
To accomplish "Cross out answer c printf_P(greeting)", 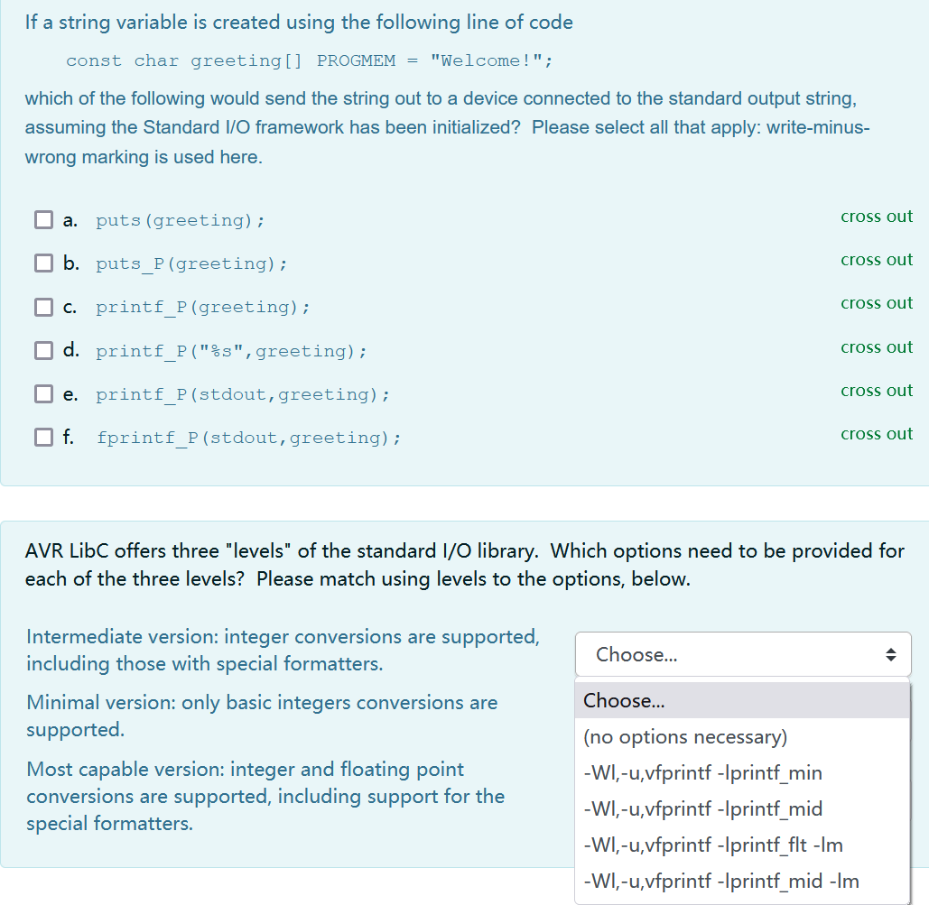I will (x=877, y=303).
